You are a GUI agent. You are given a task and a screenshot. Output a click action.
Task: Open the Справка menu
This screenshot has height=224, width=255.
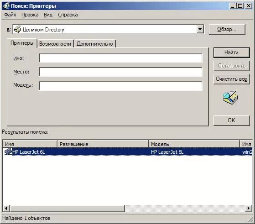pos(68,15)
